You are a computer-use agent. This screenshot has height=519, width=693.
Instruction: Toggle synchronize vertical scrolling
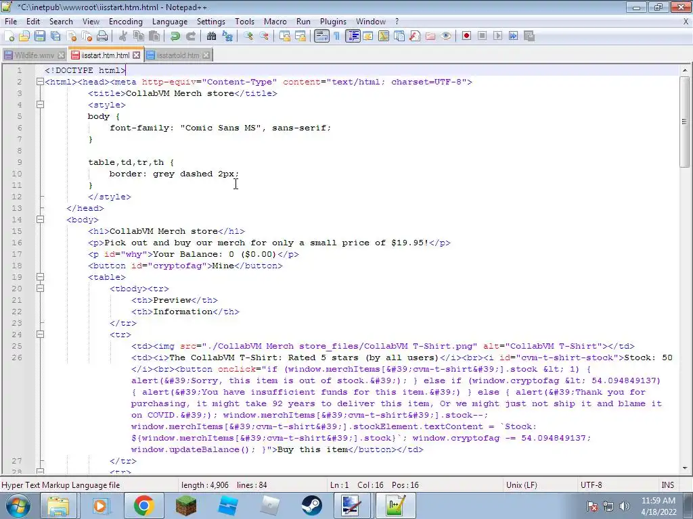point(285,36)
